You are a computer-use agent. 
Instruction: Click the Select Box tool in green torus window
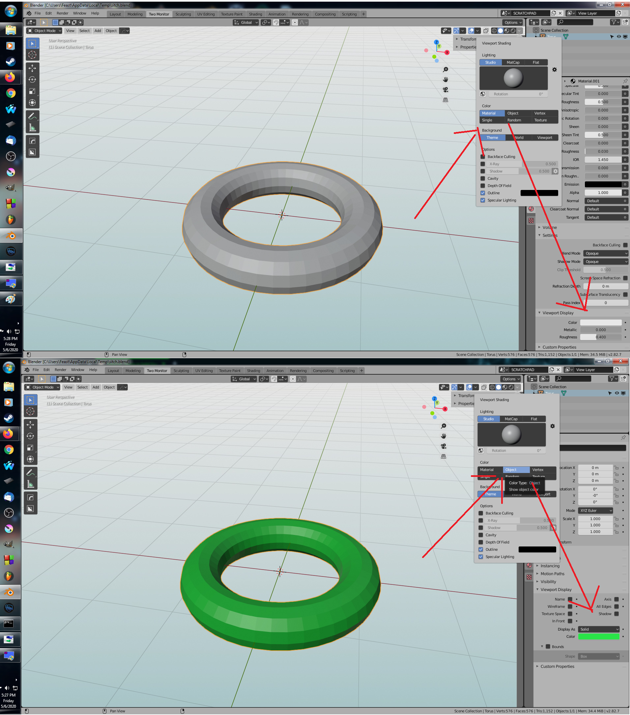pyautogui.click(x=30, y=400)
